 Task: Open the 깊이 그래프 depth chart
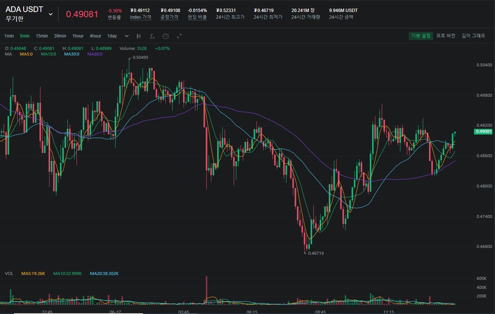pos(473,36)
